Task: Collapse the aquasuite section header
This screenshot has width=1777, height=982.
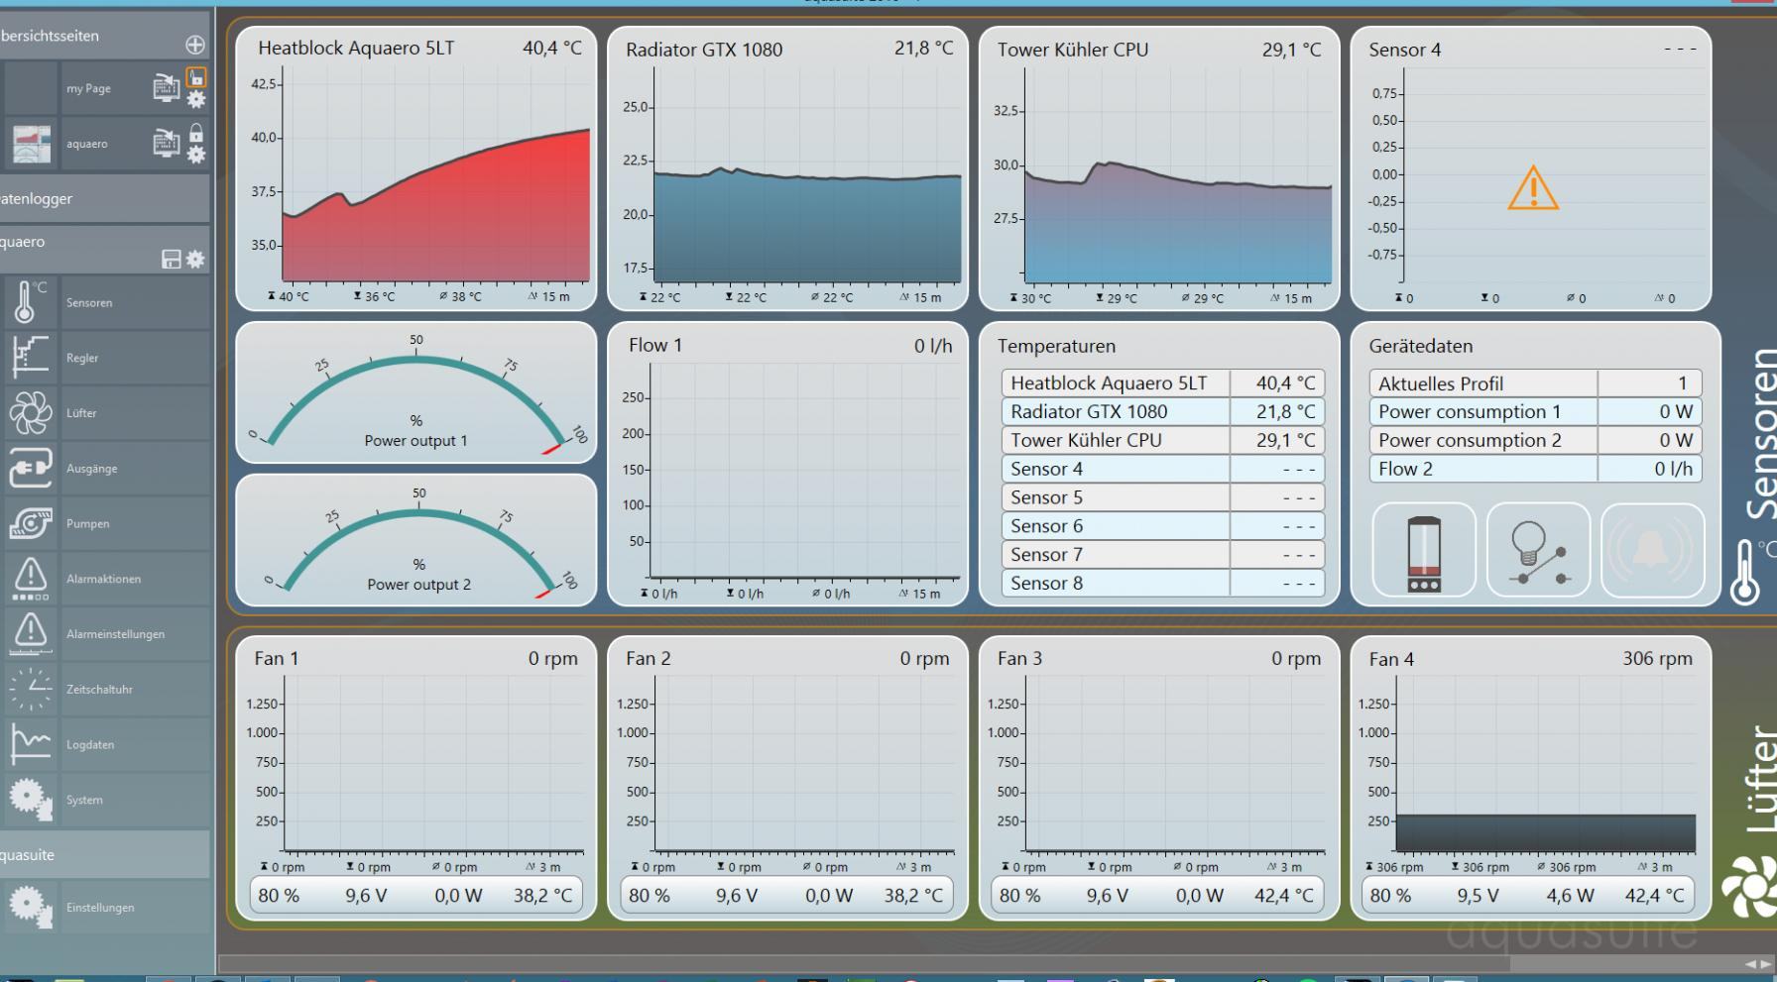Action: (x=104, y=854)
